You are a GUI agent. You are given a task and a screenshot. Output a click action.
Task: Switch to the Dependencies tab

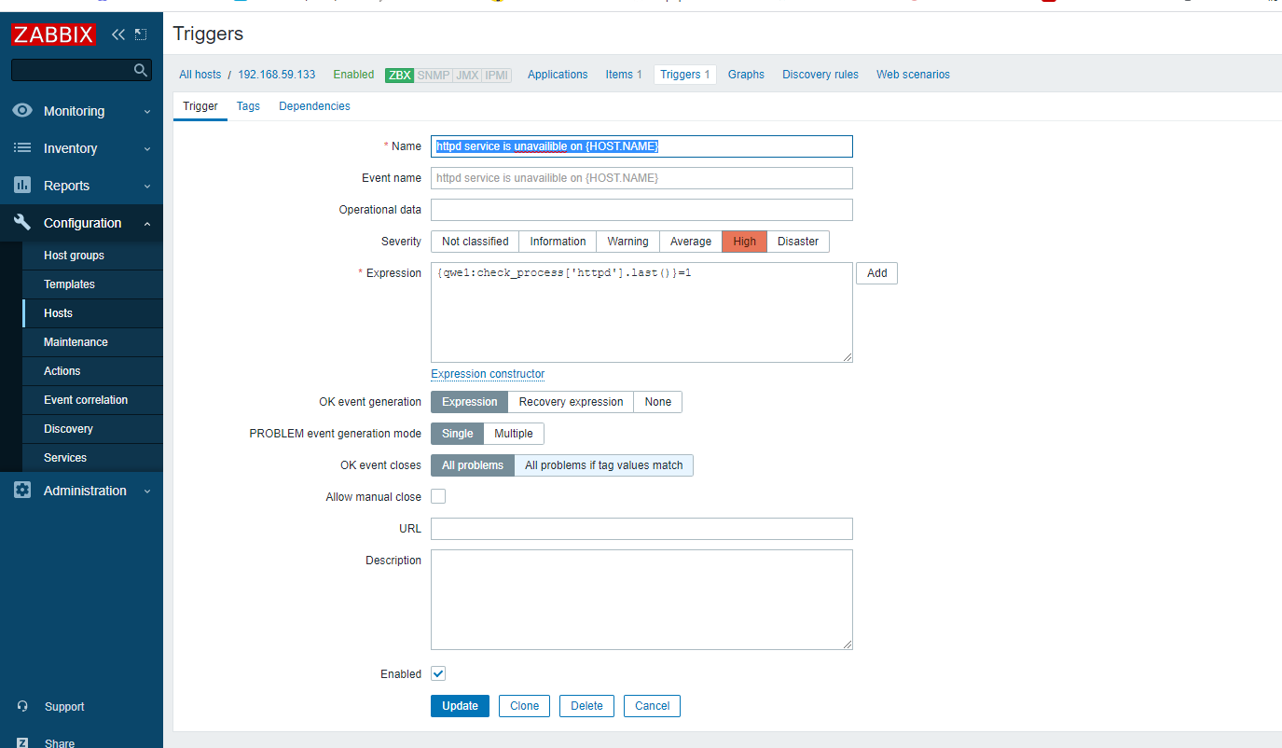coord(314,106)
